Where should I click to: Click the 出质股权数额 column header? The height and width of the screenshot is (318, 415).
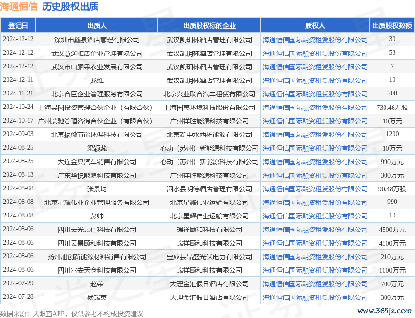[x=392, y=26]
